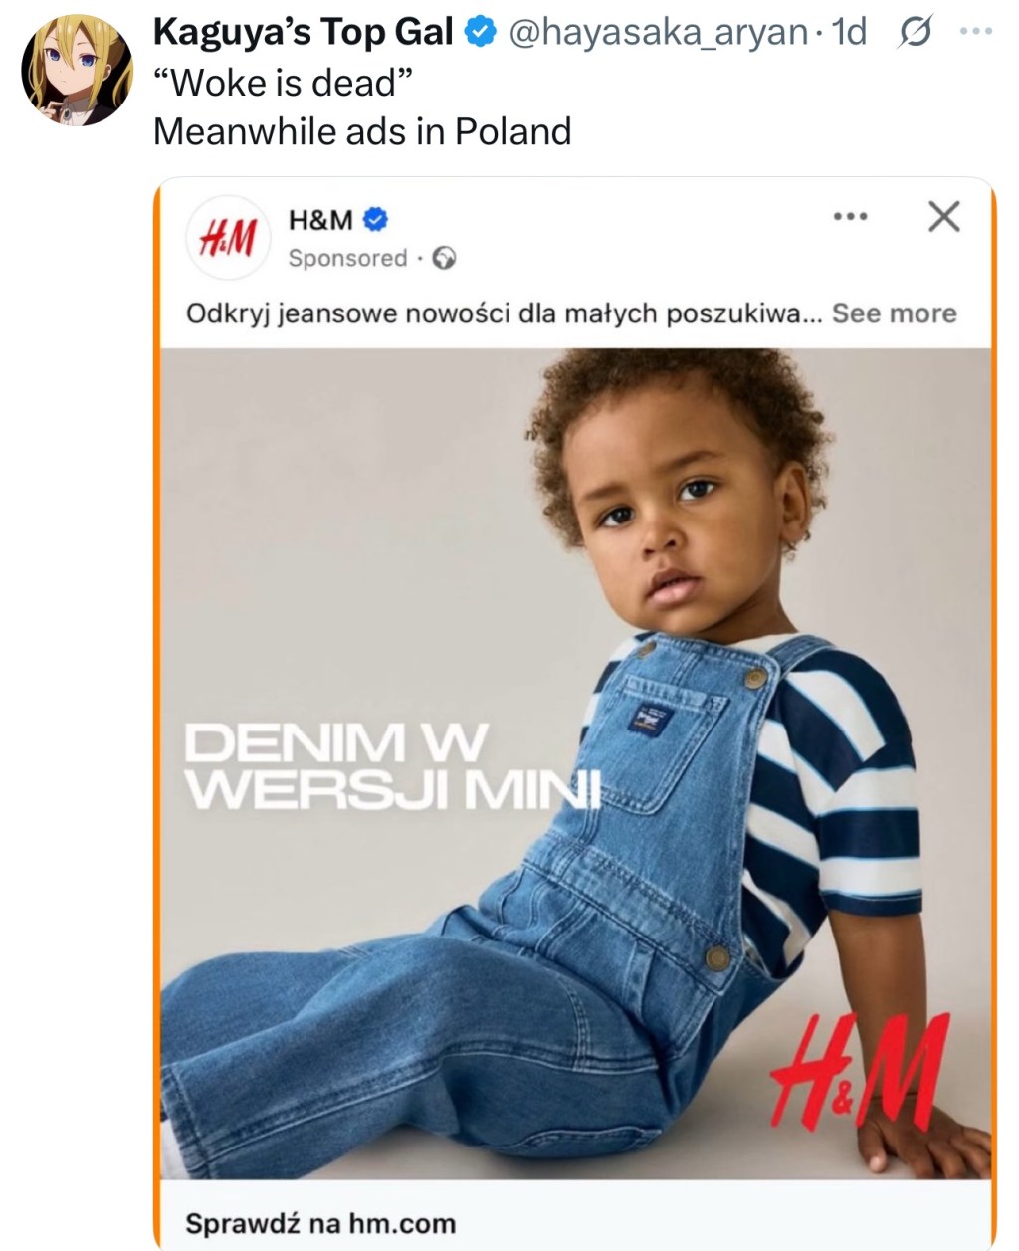Open the ad's three-dot options menu

(x=850, y=216)
